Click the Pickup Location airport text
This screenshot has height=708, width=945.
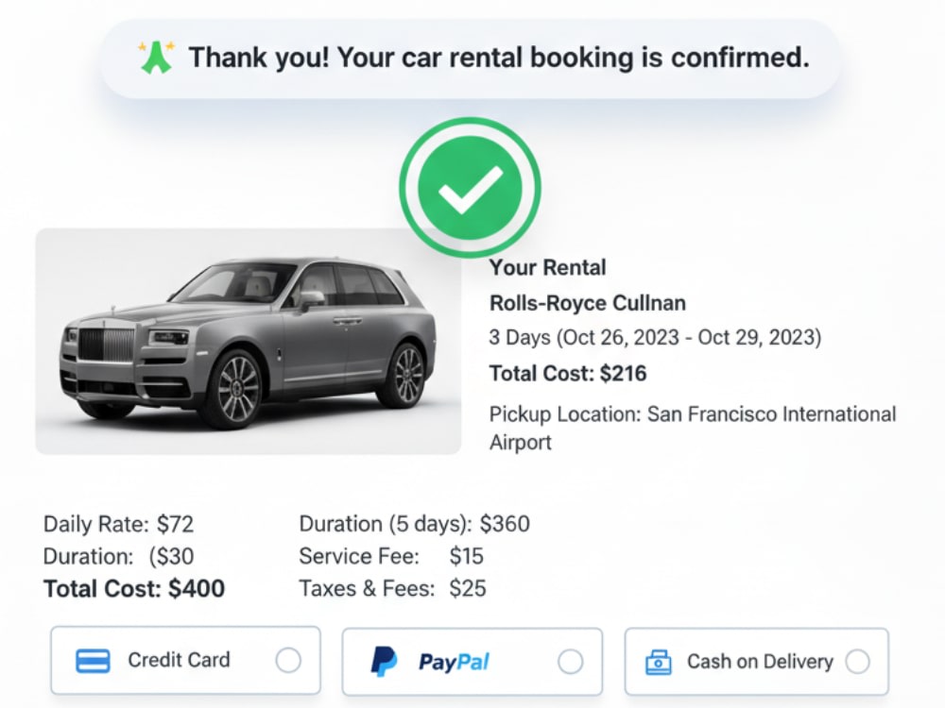(x=693, y=428)
